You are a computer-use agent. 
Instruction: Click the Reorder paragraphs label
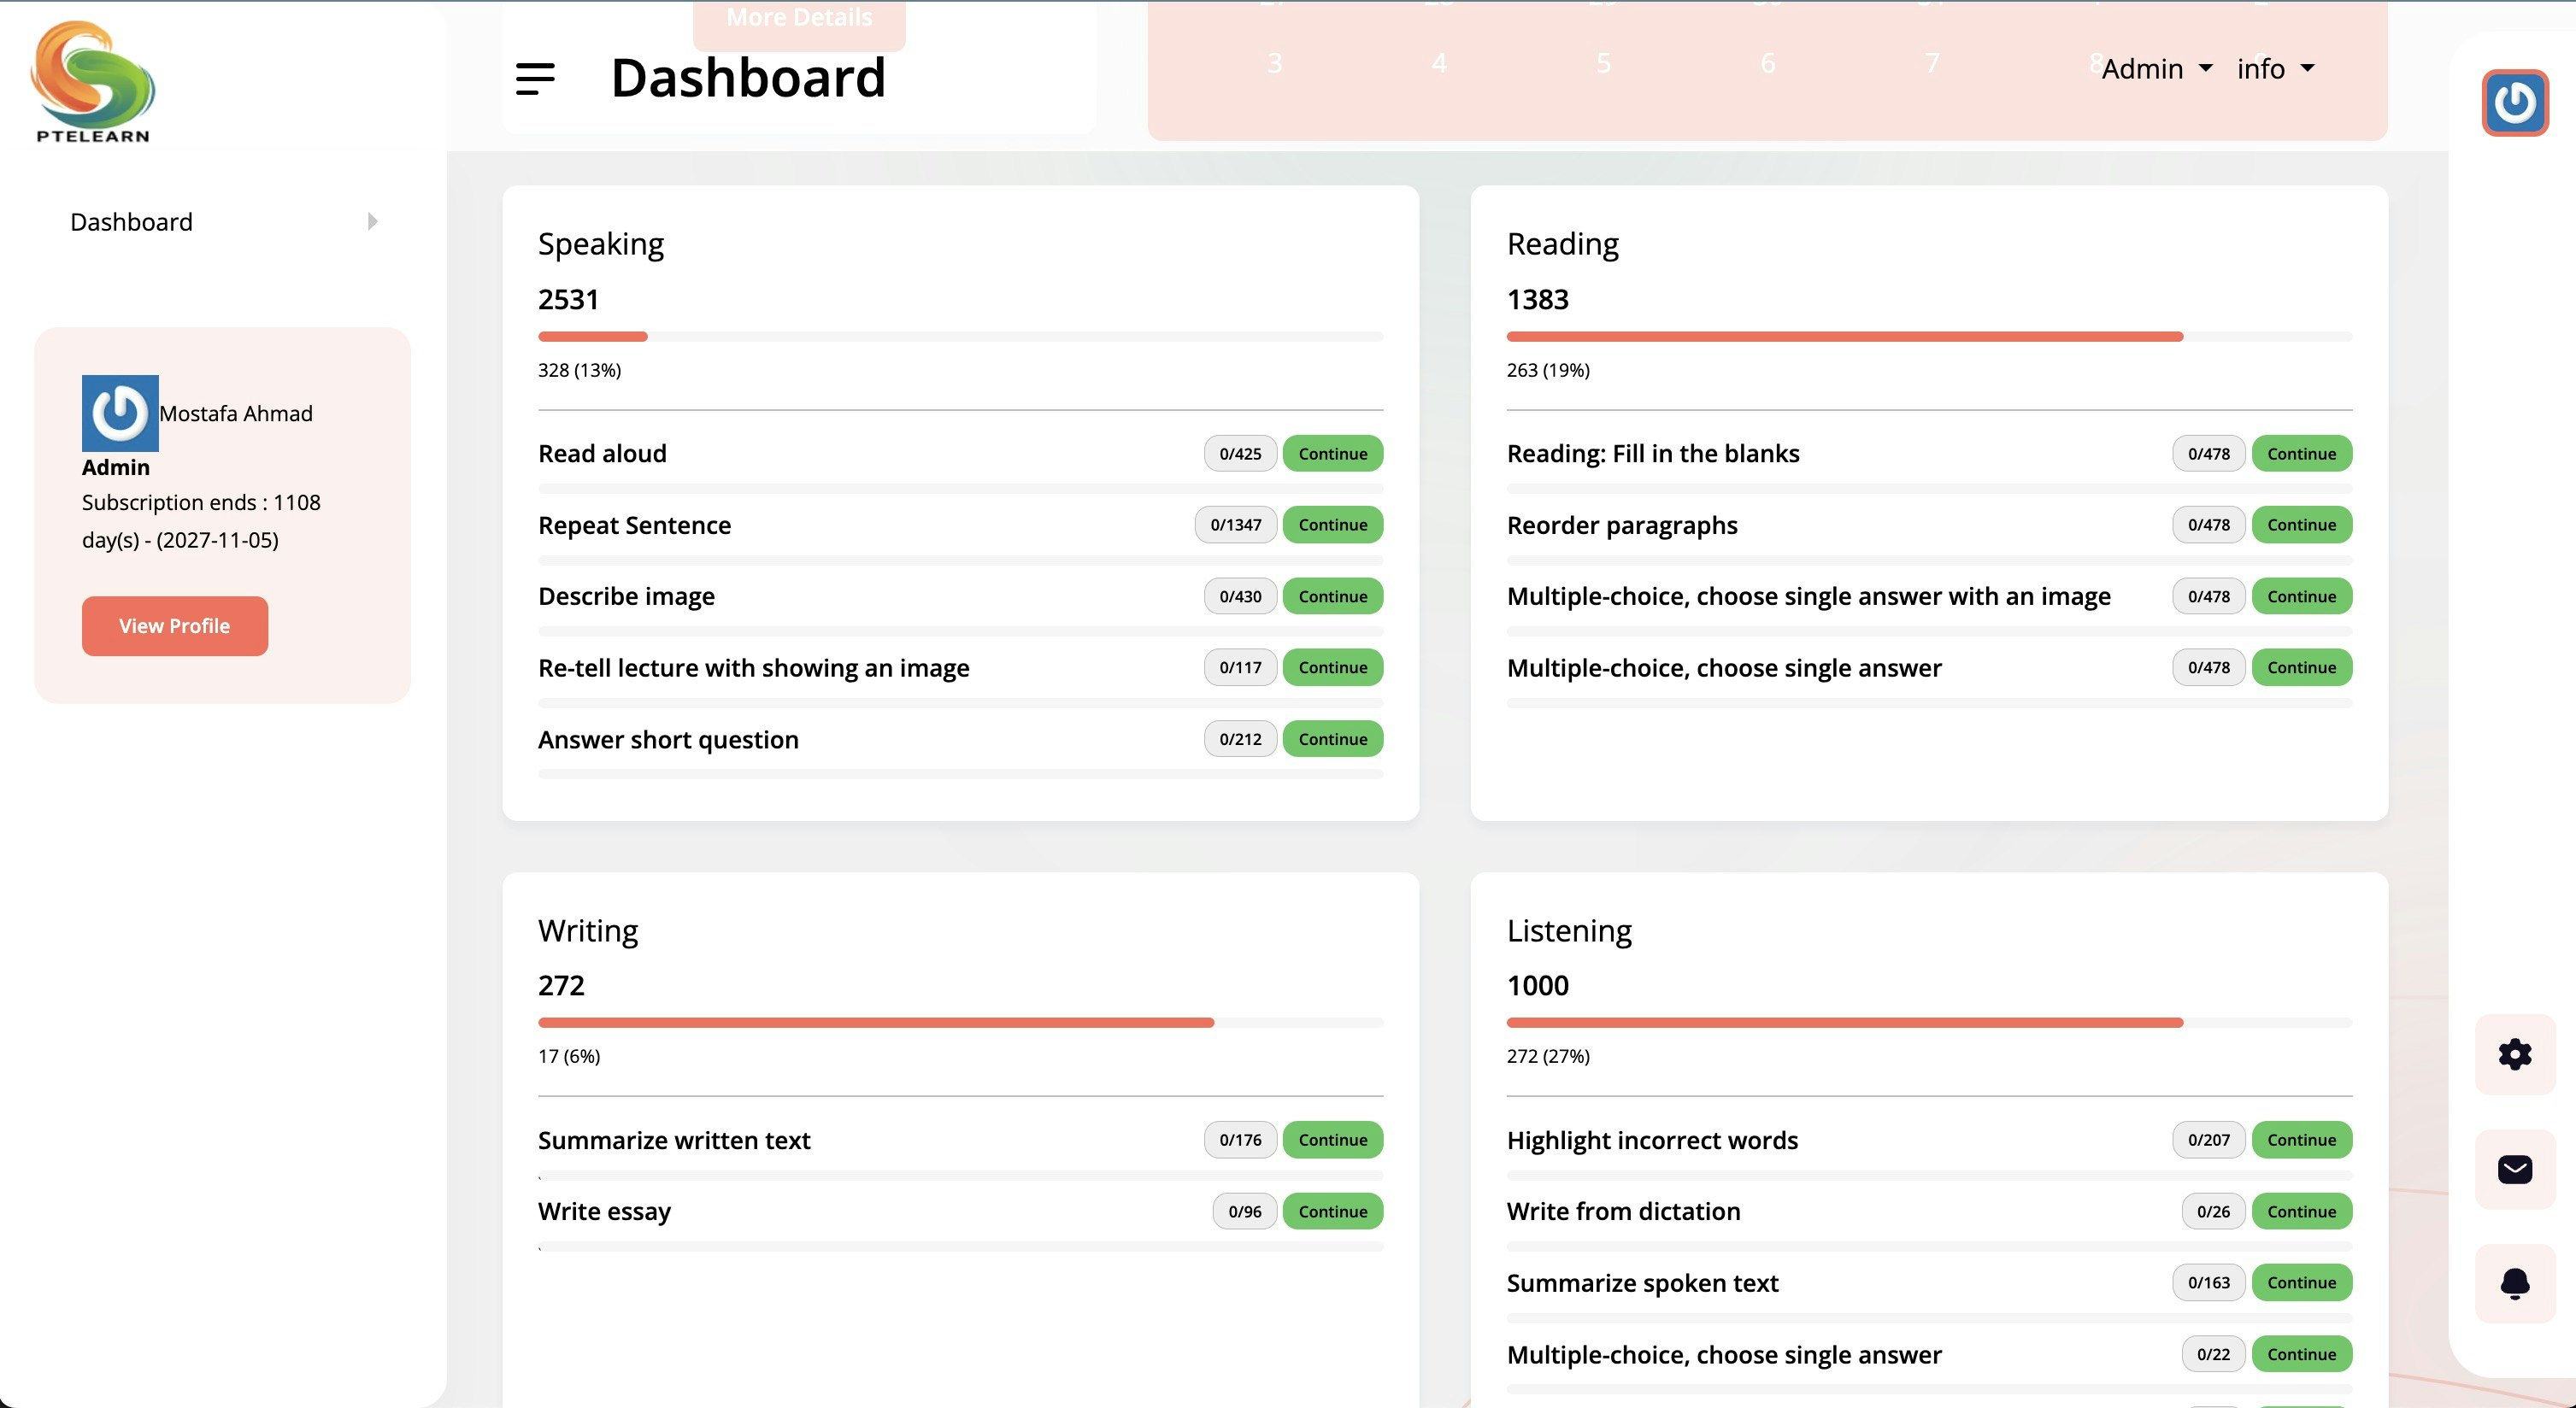(x=1622, y=525)
